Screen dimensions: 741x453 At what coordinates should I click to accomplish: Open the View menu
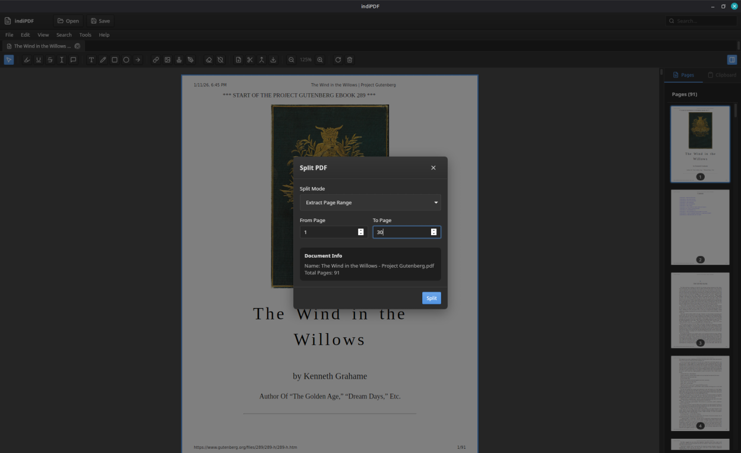[43, 35]
